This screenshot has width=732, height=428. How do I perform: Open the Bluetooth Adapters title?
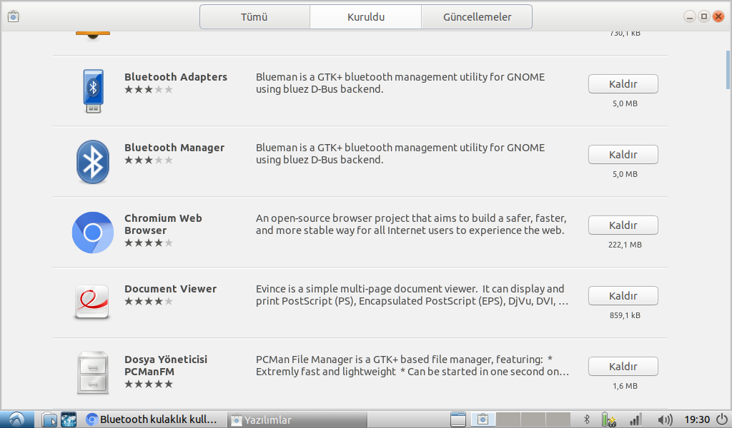pos(176,77)
